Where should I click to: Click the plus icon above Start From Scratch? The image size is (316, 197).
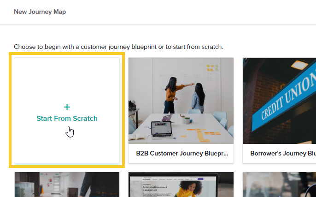click(x=67, y=107)
